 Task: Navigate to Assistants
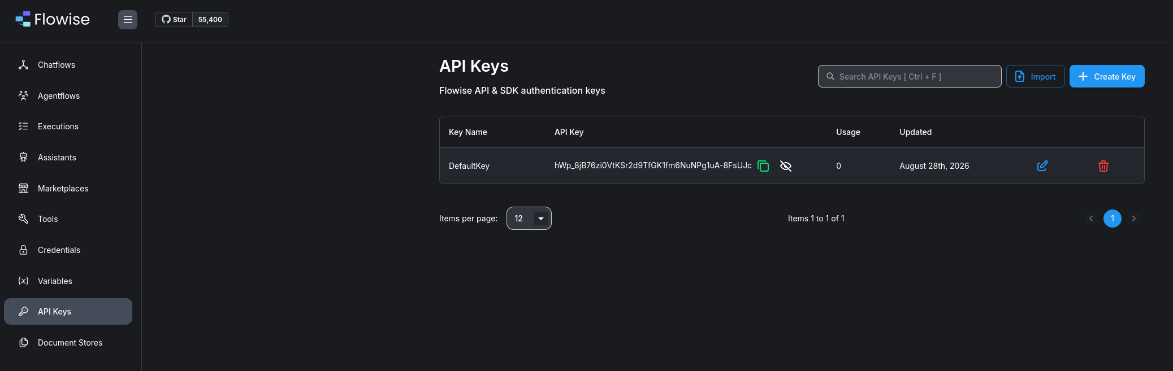pyautogui.click(x=68, y=158)
